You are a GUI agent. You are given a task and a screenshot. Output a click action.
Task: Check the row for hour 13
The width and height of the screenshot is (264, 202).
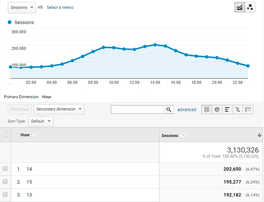coord(5,194)
